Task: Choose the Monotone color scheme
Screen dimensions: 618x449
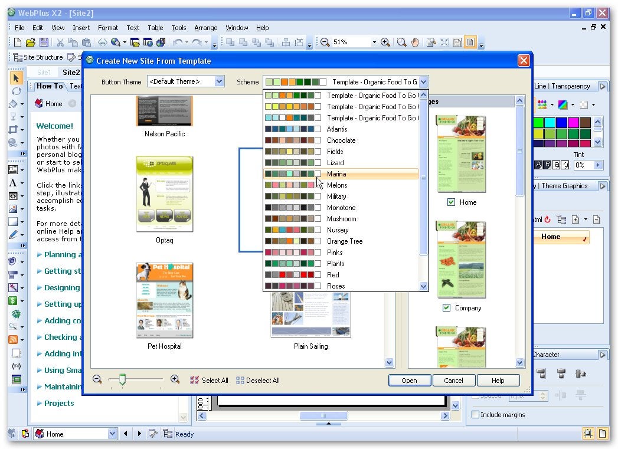Action: [x=341, y=208]
